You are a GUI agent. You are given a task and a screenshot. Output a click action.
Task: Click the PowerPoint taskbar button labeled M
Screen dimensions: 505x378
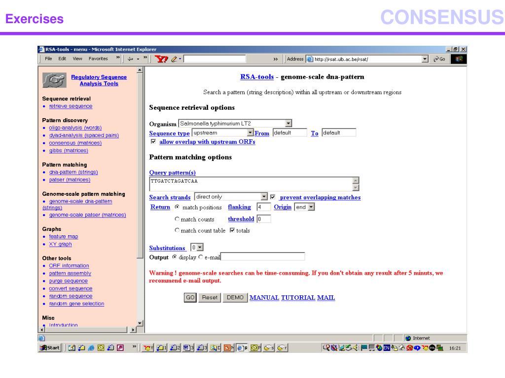(229, 348)
